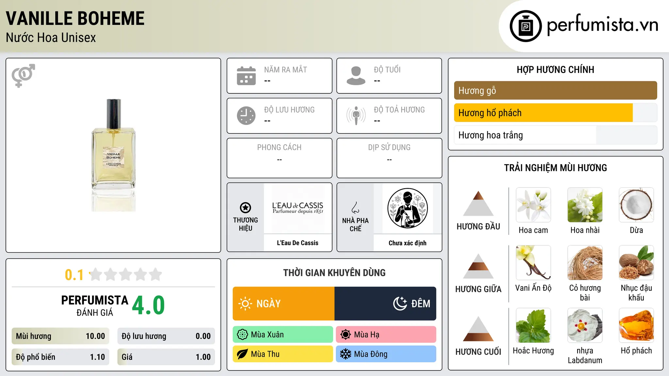Click the Giá 1.00 score
Viewport: 669px width, 376px height.
pos(166,357)
